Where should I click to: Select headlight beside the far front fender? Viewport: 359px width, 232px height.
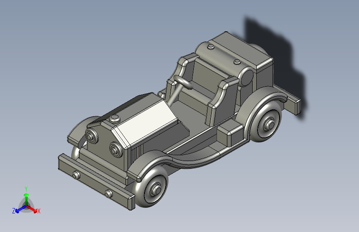(92, 136)
